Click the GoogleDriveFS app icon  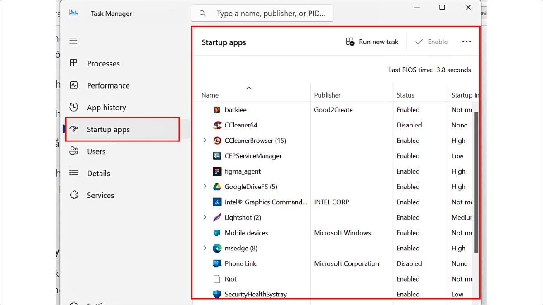click(x=217, y=186)
